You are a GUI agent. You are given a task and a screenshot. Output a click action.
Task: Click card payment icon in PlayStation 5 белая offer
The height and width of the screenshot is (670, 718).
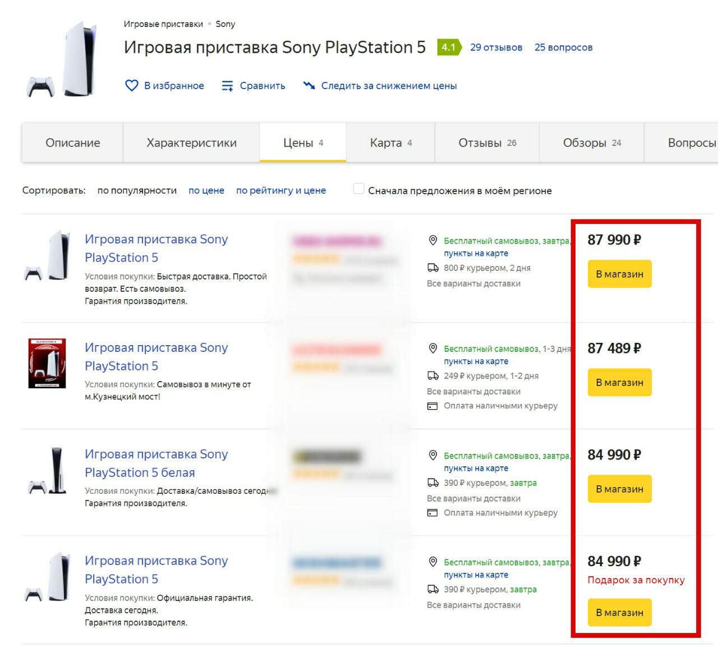432,512
